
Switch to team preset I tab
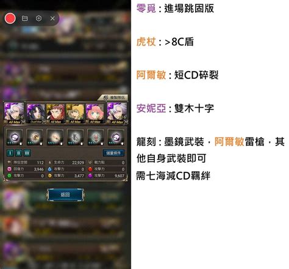point(10,153)
